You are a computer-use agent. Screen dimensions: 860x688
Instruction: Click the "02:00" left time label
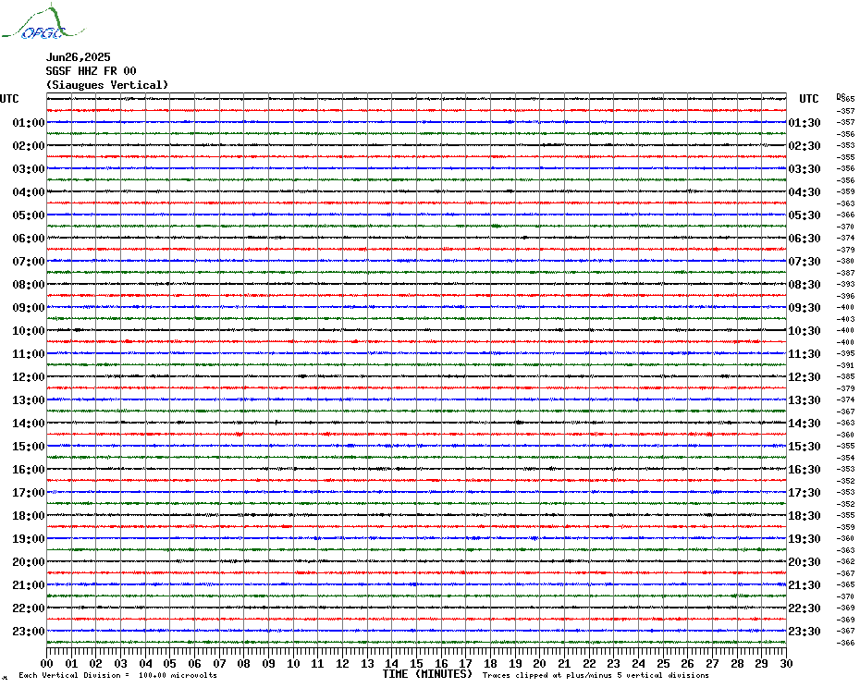pos(29,145)
